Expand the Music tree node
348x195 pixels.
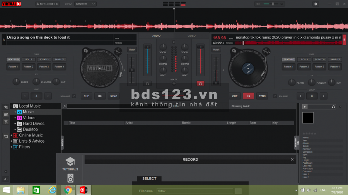pyautogui.click(x=15, y=112)
